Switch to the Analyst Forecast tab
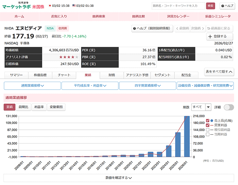This screenshot has width=238, height=185. 137,75
